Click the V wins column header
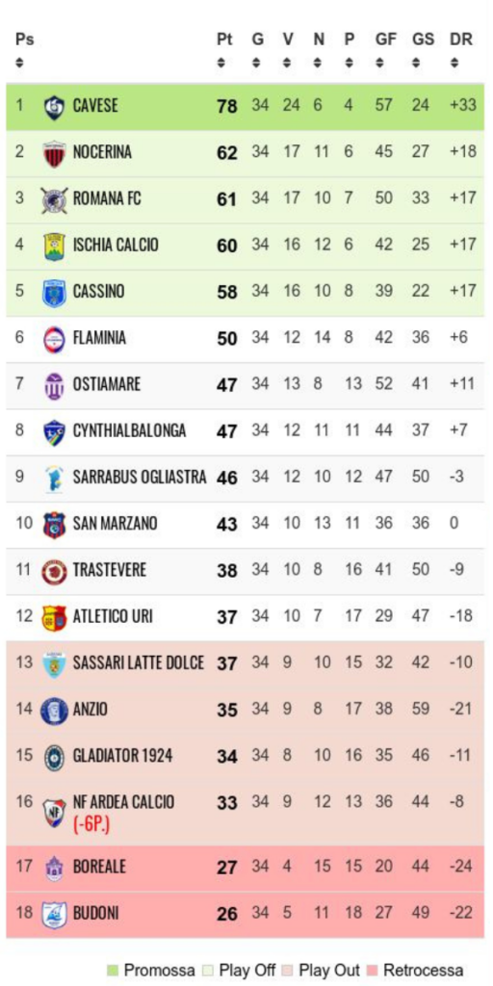Image resolution: width=493 pixels, height=986 pixels. (287, 39)
